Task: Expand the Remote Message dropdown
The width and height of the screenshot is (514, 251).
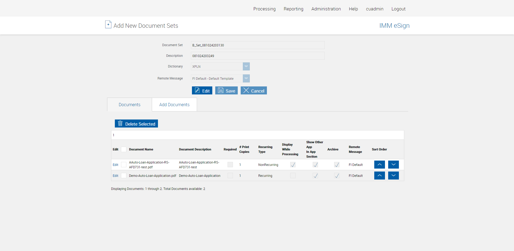Action: click(246, 78)
